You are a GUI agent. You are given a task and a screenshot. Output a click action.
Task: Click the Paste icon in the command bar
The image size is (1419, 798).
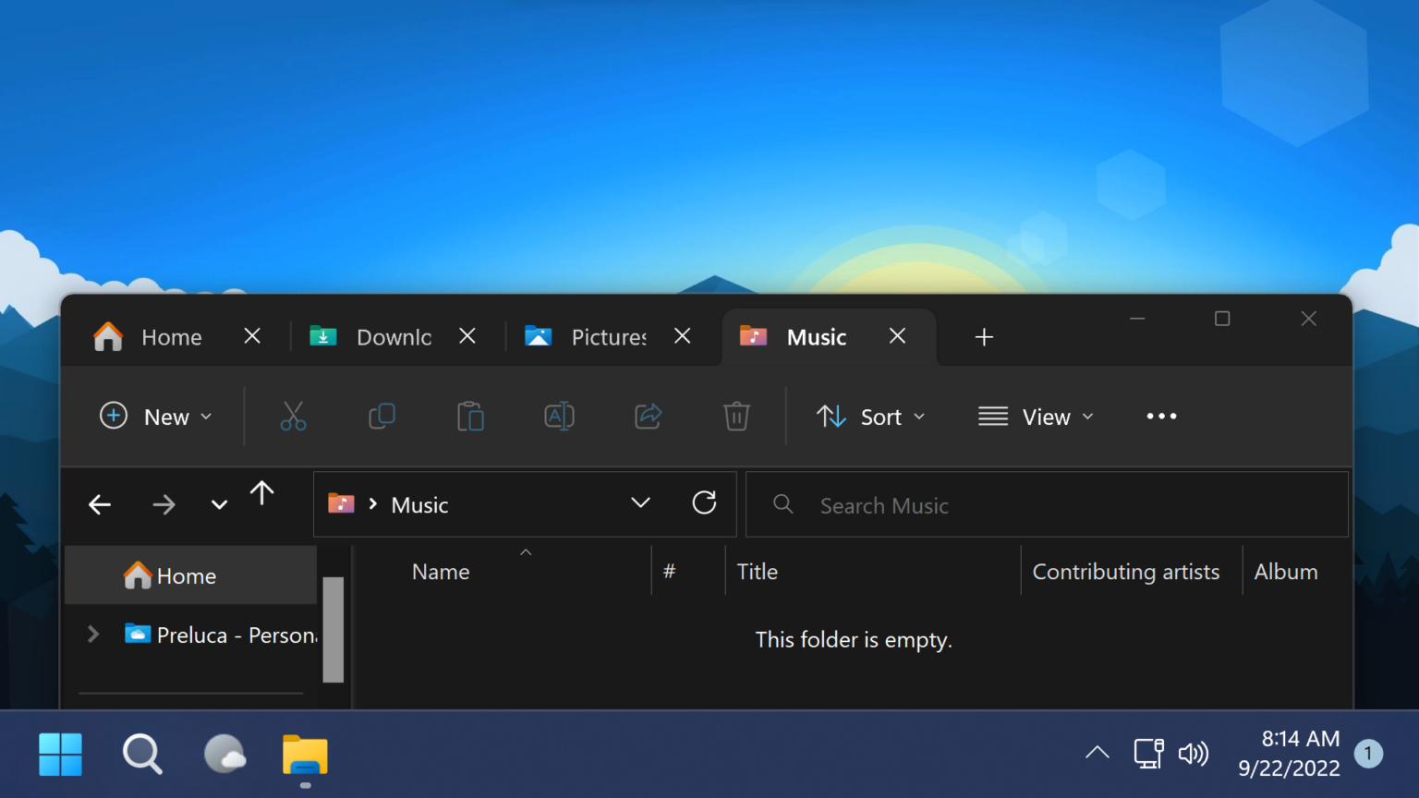point(469,416)
